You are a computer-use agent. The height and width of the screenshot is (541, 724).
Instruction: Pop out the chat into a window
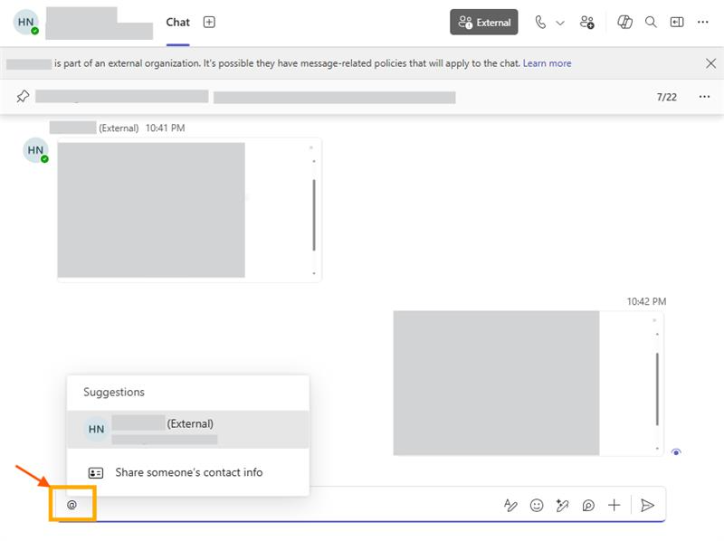(677, 22)
